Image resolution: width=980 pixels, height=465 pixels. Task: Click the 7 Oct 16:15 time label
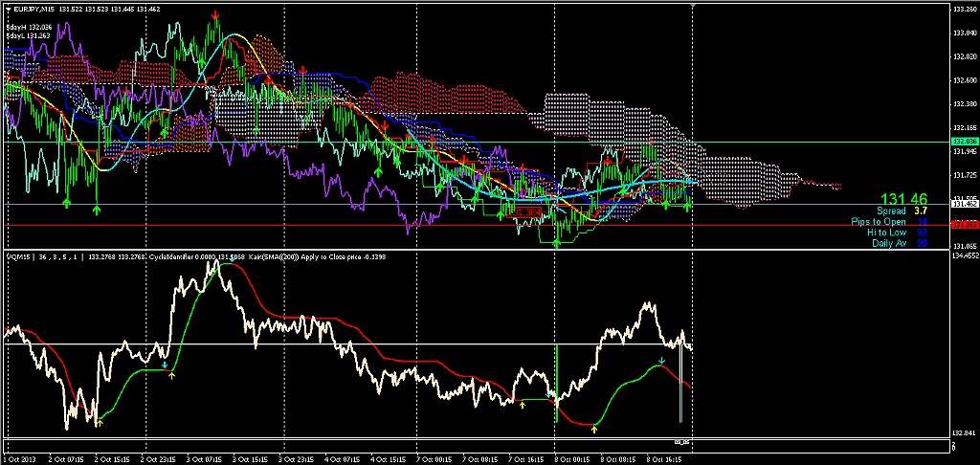coord(526,460)
